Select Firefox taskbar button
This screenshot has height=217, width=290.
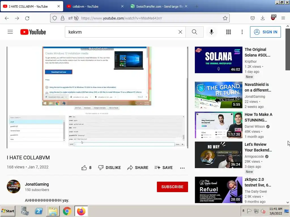[81, 211]
